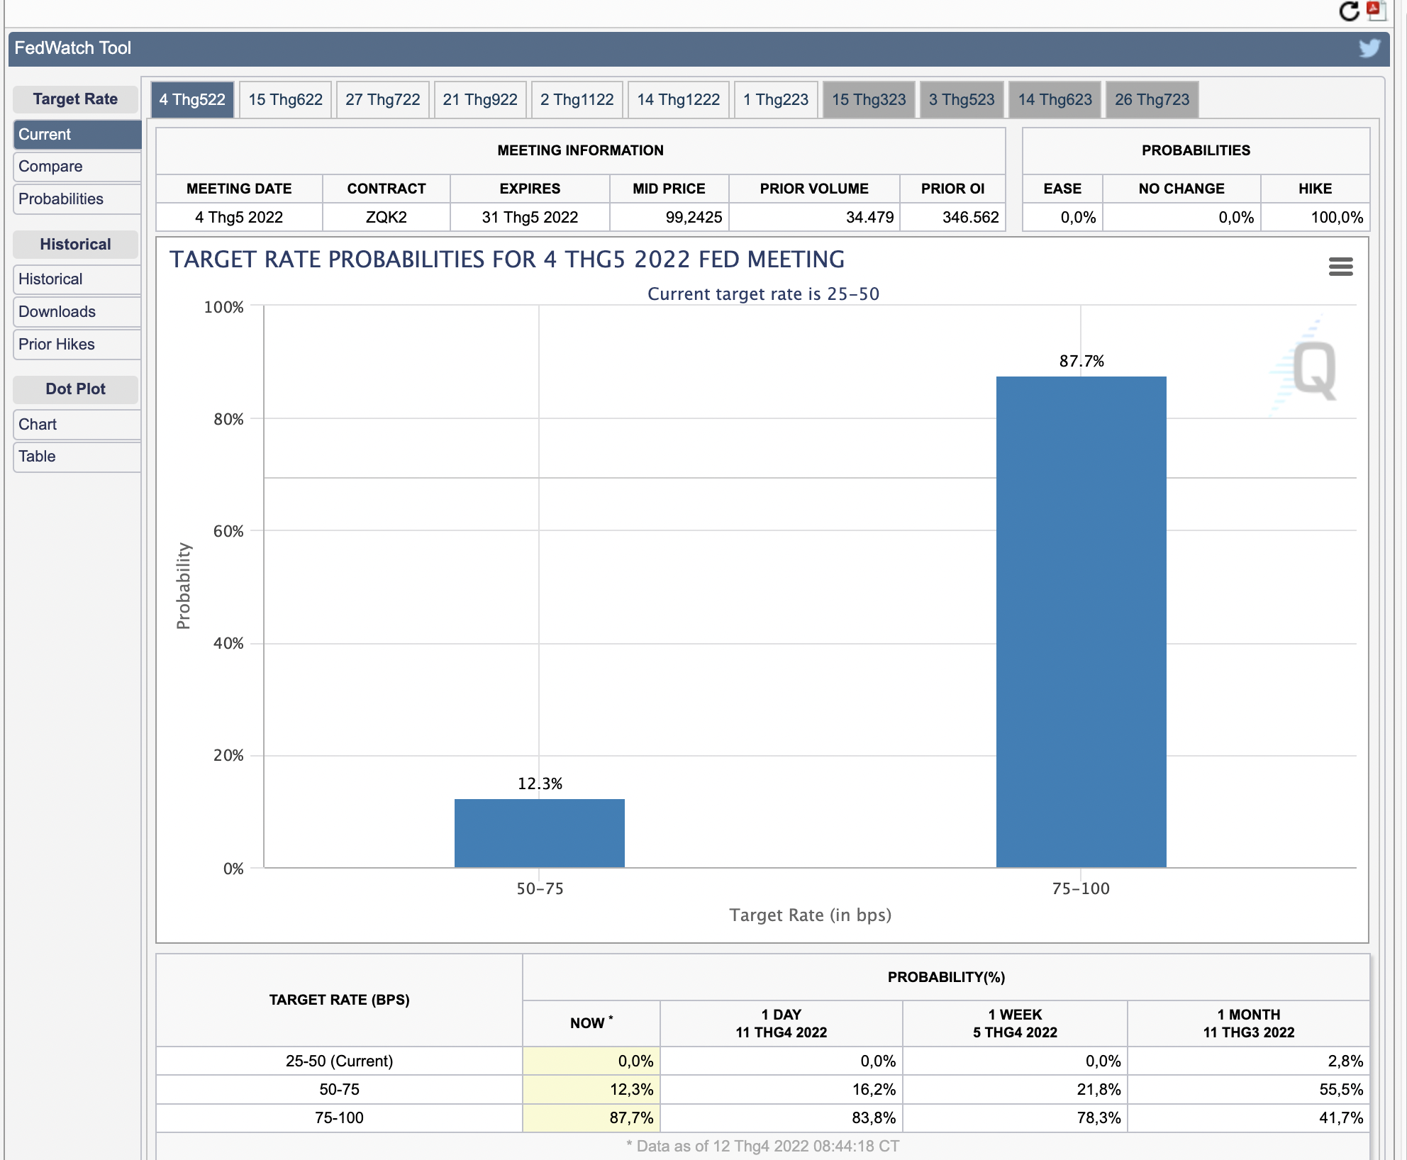
Task: Switch to the 27 Thg722 tab
Action: tap(383, 99)
